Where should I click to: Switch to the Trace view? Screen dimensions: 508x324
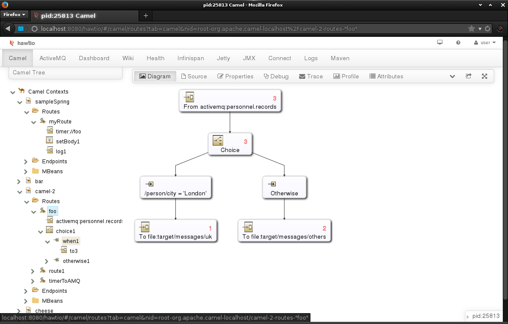click(x=311, y=76)
